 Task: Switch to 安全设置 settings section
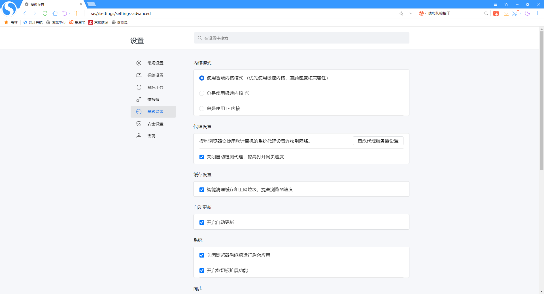click(155, 124)
